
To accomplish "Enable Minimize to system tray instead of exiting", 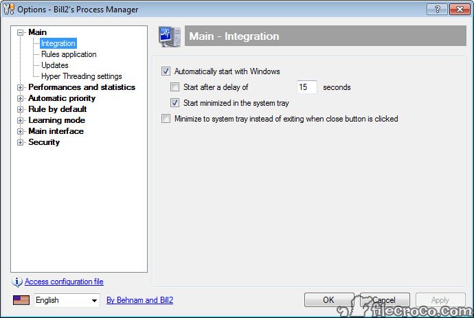I will click(x=166, y=119).
